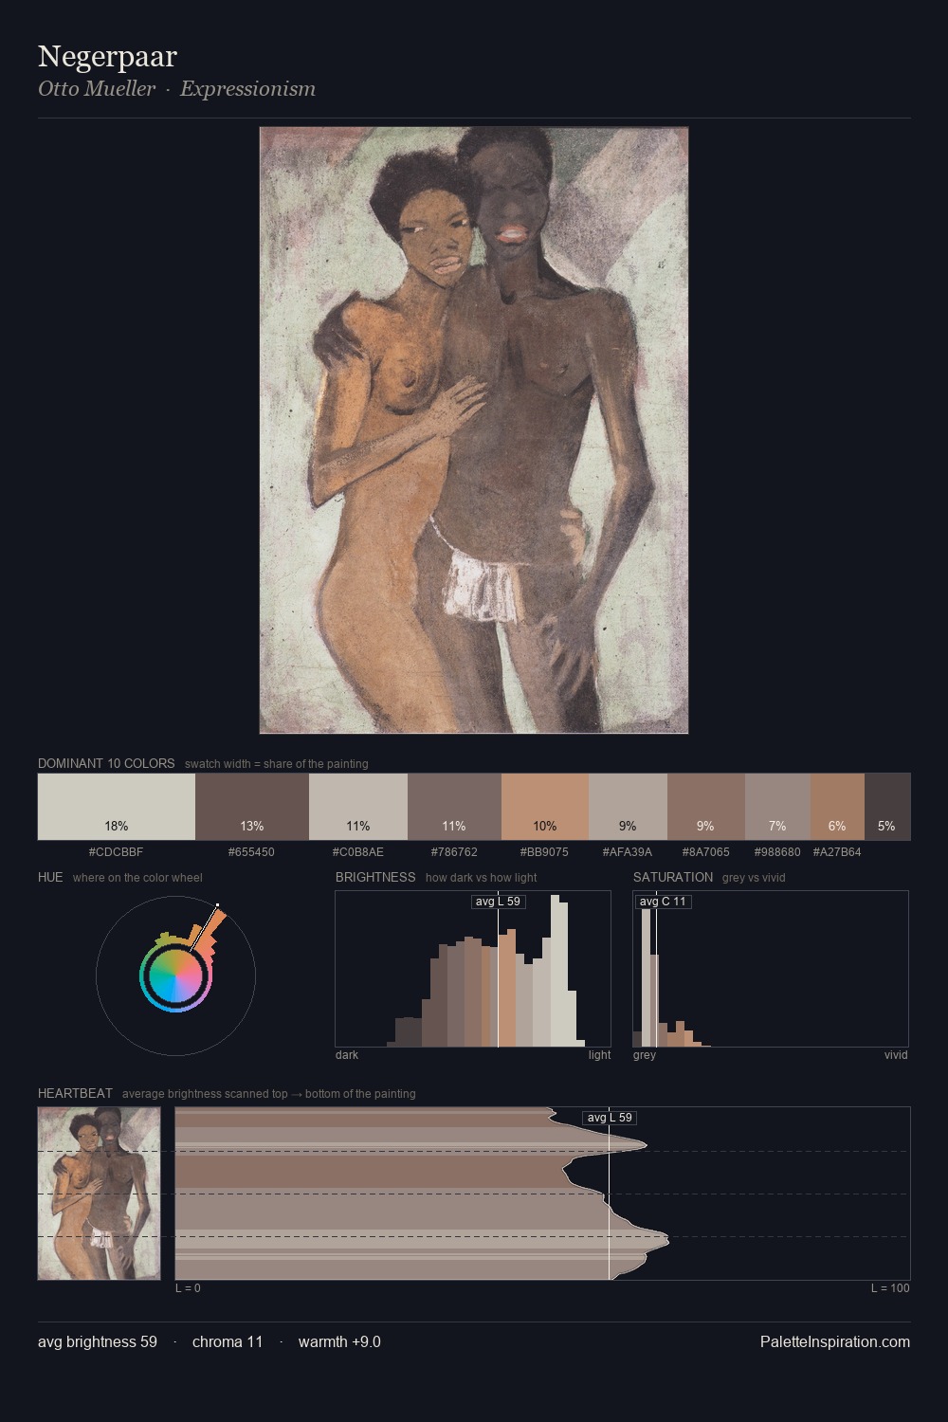Click the HUE section heading
This screenshot has height=1422, width=948.
(x=50, y=877)
